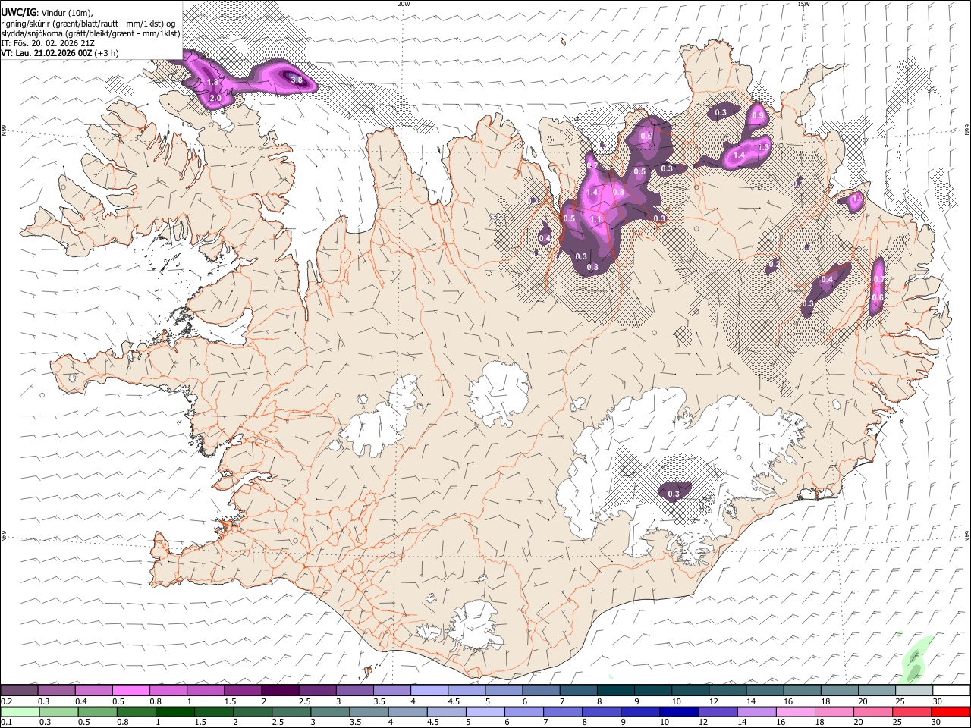
Task: Click the 0.9 snowfall value in the northeast
Action: coord(757,116)
